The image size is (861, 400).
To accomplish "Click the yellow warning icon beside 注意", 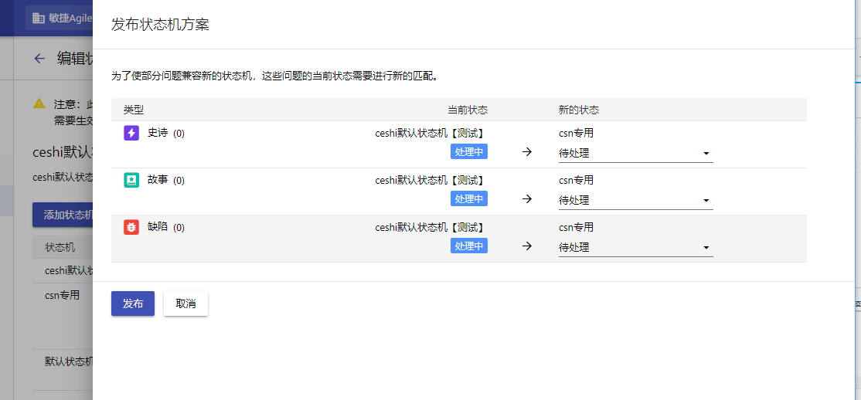I will pos(39,103).
